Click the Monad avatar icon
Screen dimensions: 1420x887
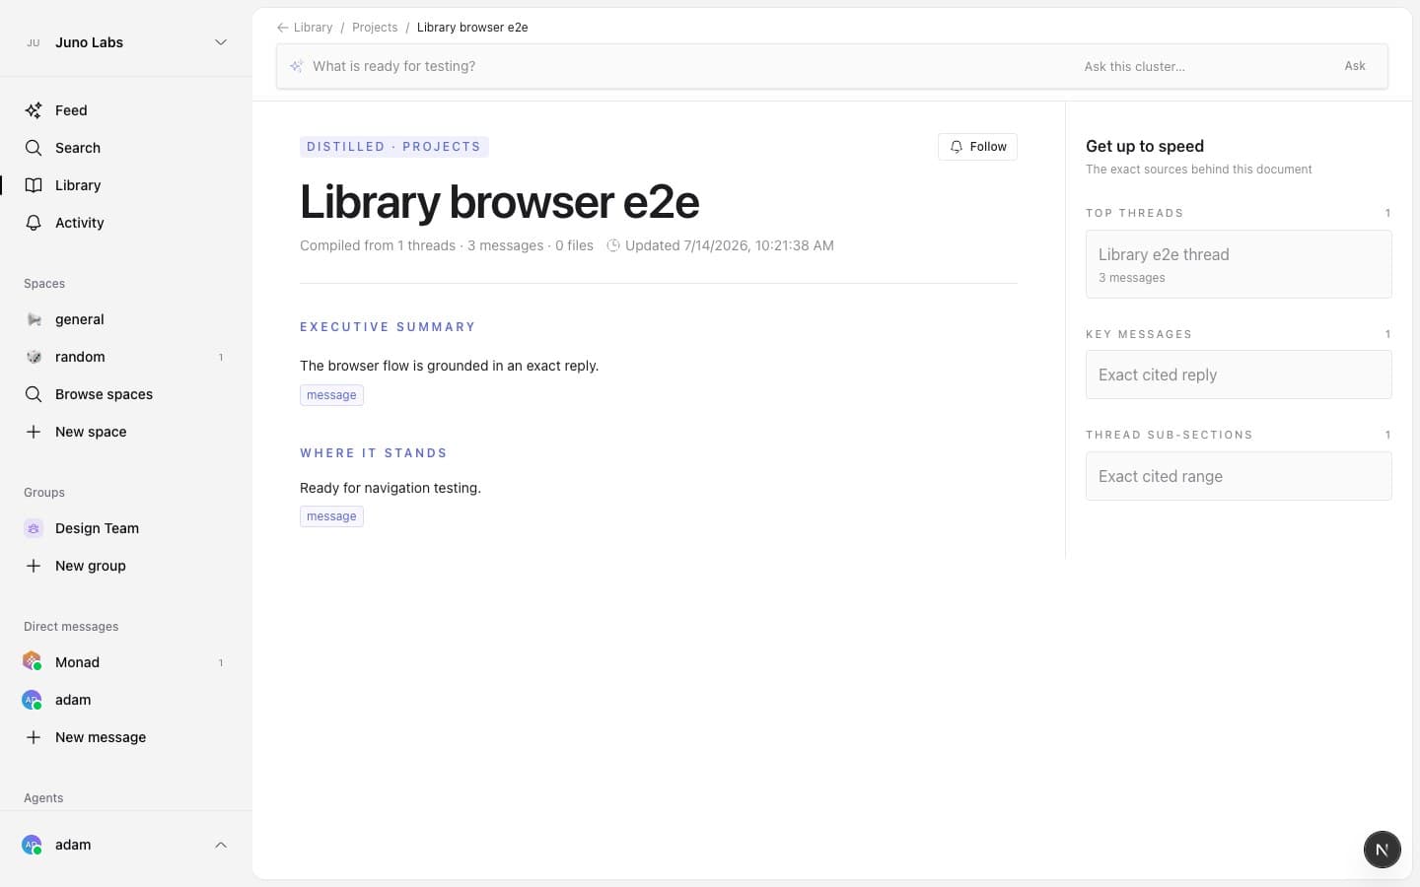[x=33, y=661]
